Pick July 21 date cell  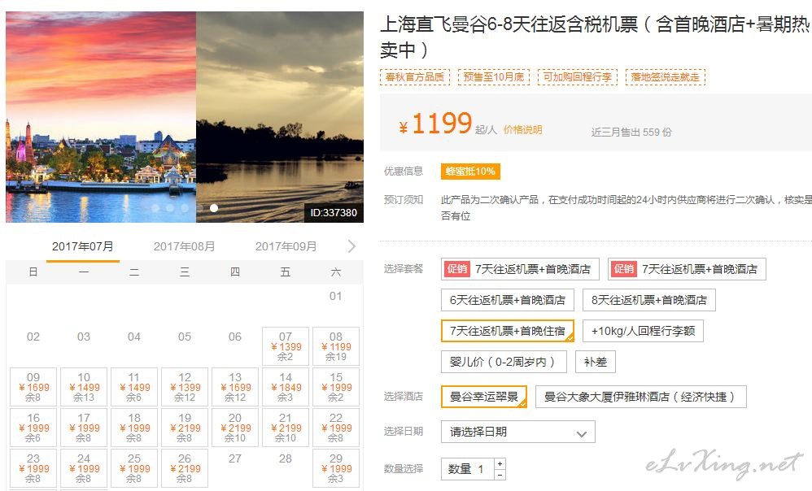coord(286,428)
